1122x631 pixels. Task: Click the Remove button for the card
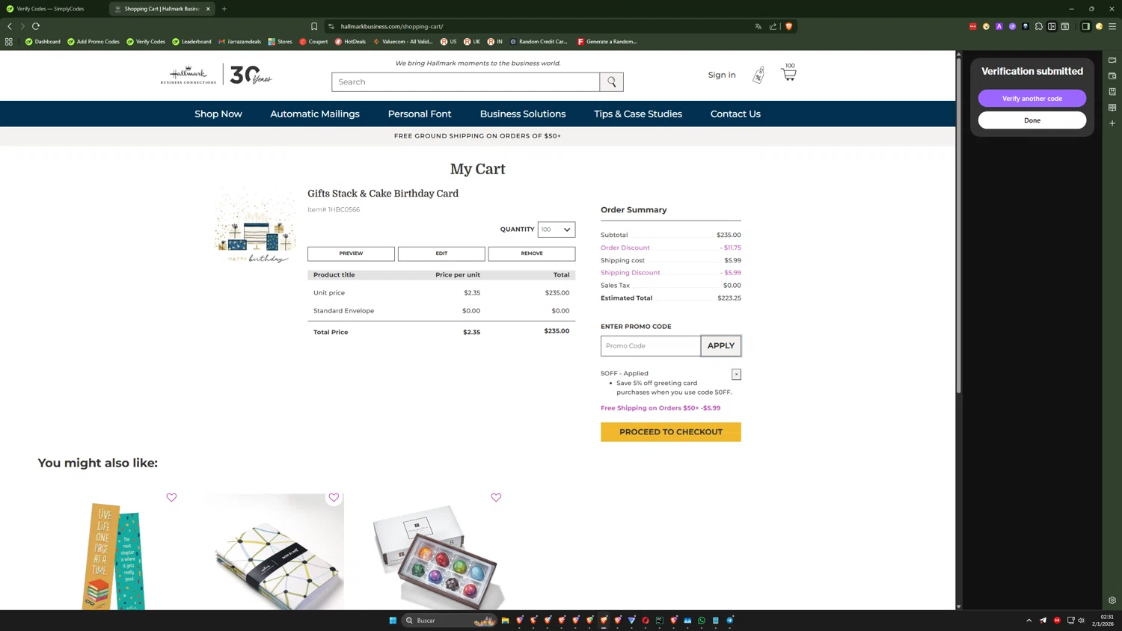click(532, 253)
